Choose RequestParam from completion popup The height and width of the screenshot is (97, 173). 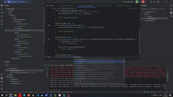(99, 72)
